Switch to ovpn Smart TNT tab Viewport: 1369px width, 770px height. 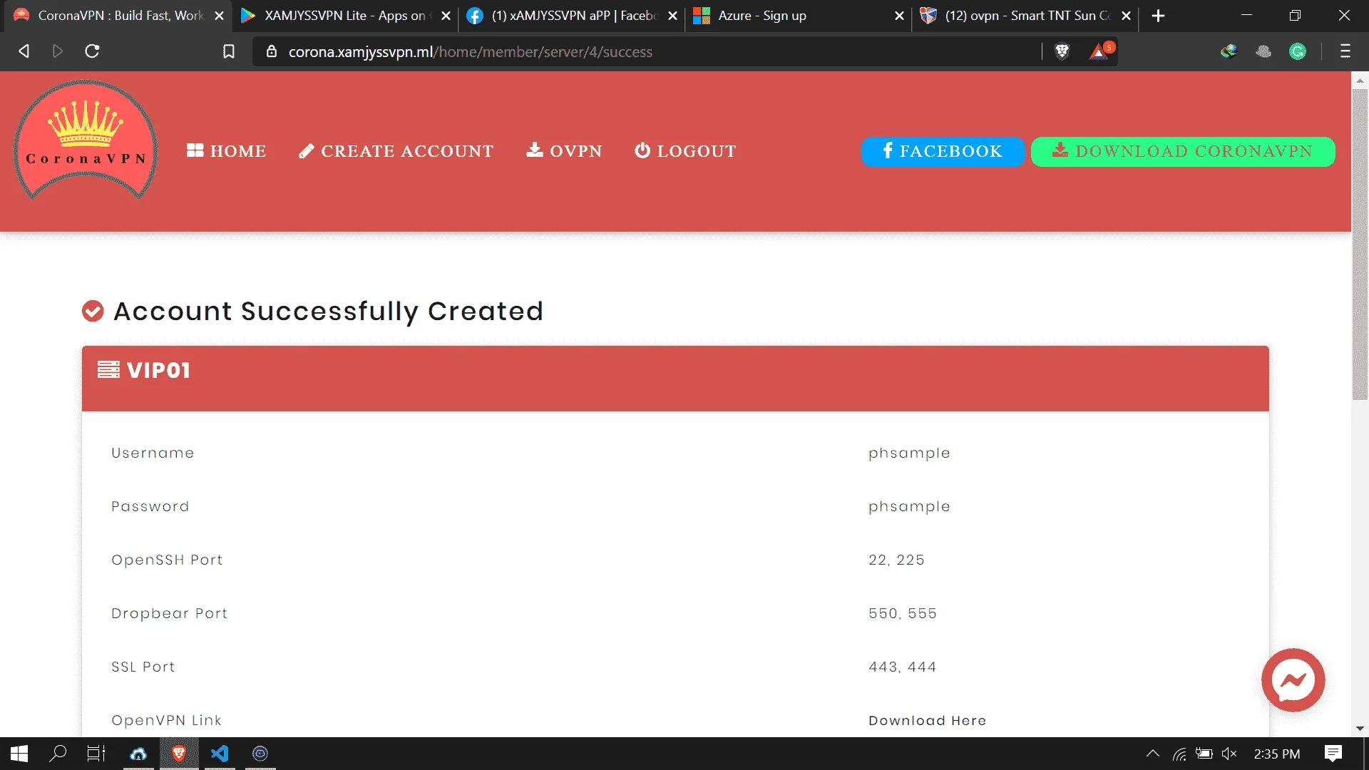(1024, 16)
